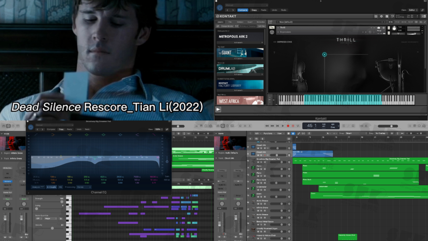This screenshot has width=428, height=241.
Task: Click the fast forward transport button
Action: coord(272,126)
